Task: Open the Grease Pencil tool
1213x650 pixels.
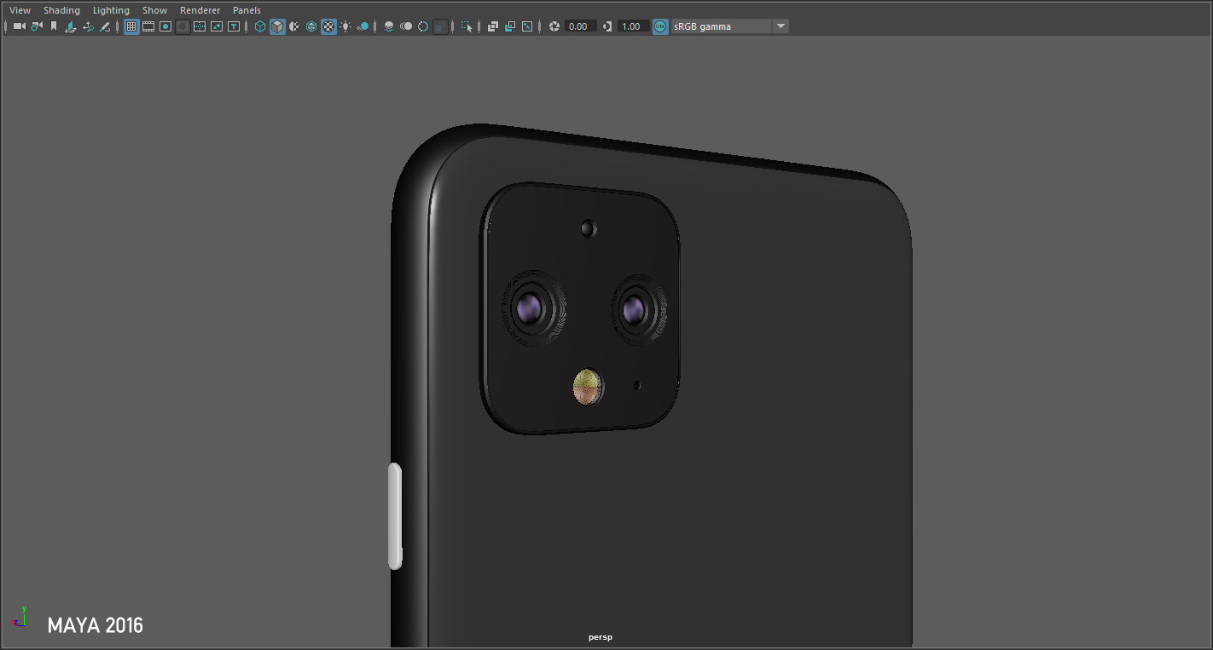Action: (x=105, y=26)
